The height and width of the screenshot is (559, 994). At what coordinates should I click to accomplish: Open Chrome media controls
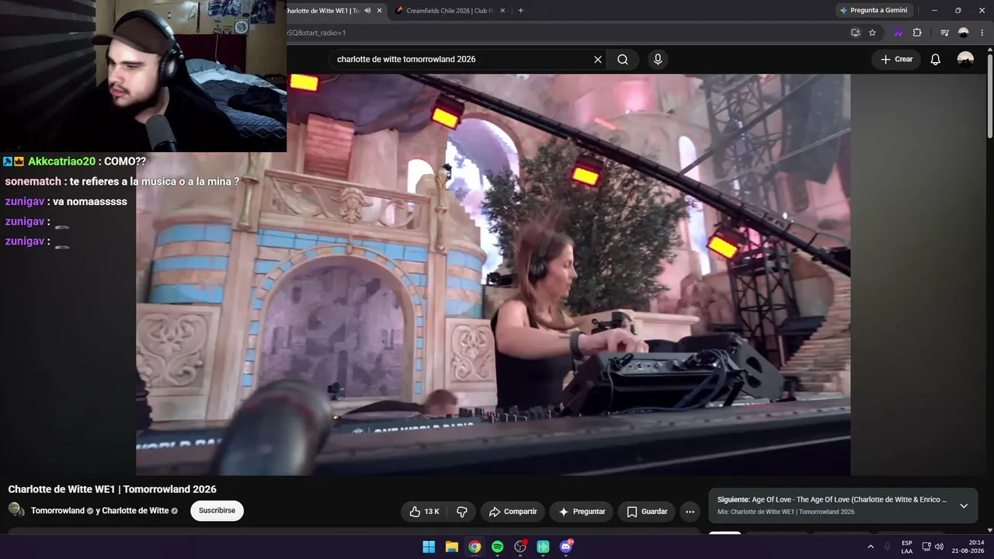(x=944, y=33)
